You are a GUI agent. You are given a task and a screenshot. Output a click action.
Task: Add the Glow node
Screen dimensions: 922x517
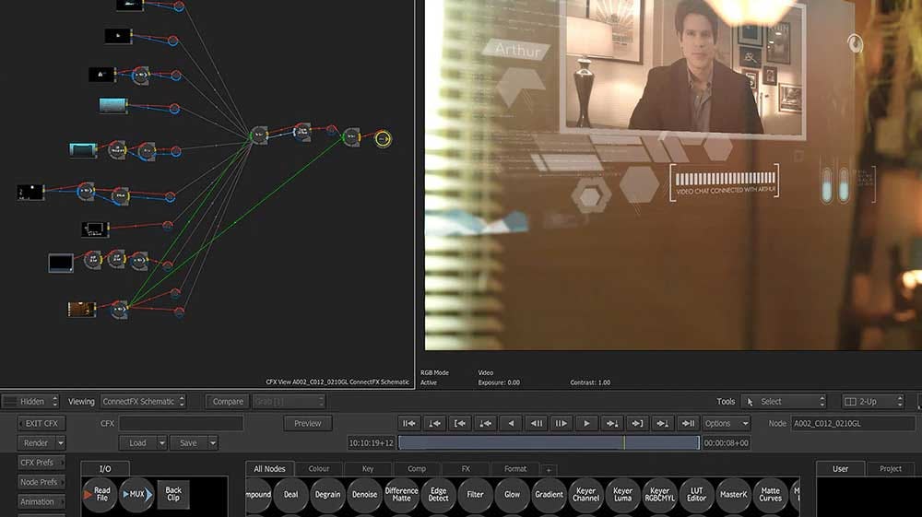512,495
